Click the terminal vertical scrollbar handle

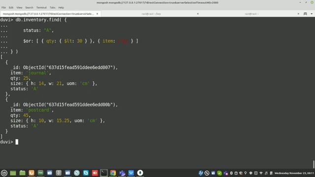(314, 164)
